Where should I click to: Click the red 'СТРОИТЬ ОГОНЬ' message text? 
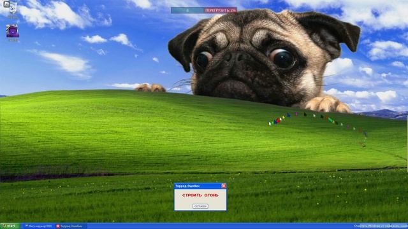(x=200, y=195)
